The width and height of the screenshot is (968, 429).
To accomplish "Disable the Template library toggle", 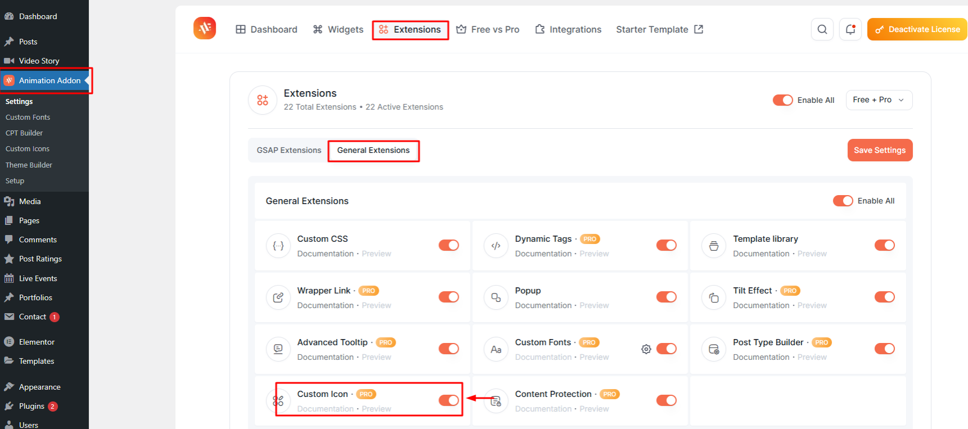I will pos(884,245).
